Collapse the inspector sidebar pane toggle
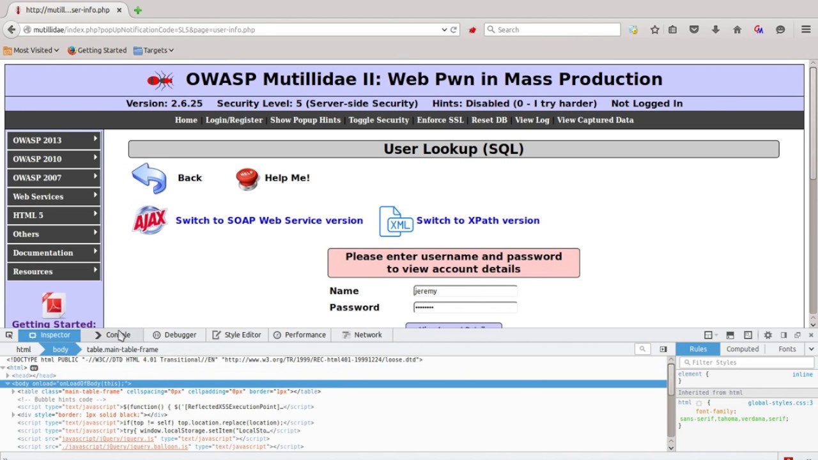The image size is (818, 460). point(663,349)
